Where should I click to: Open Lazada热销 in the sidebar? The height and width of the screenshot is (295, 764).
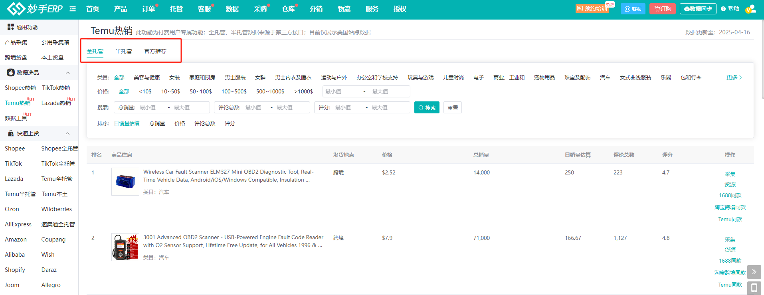(x=56, y=103)
